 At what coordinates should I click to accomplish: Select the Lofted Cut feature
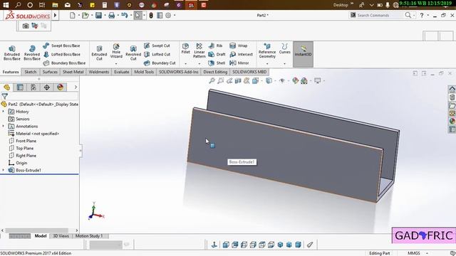pos(157,54)
